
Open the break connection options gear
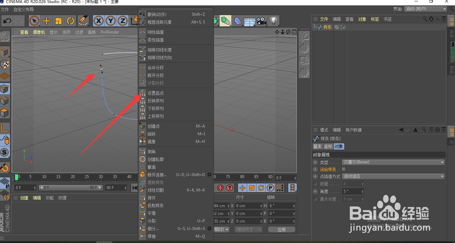pyautogui.click(x=210, y=175)
